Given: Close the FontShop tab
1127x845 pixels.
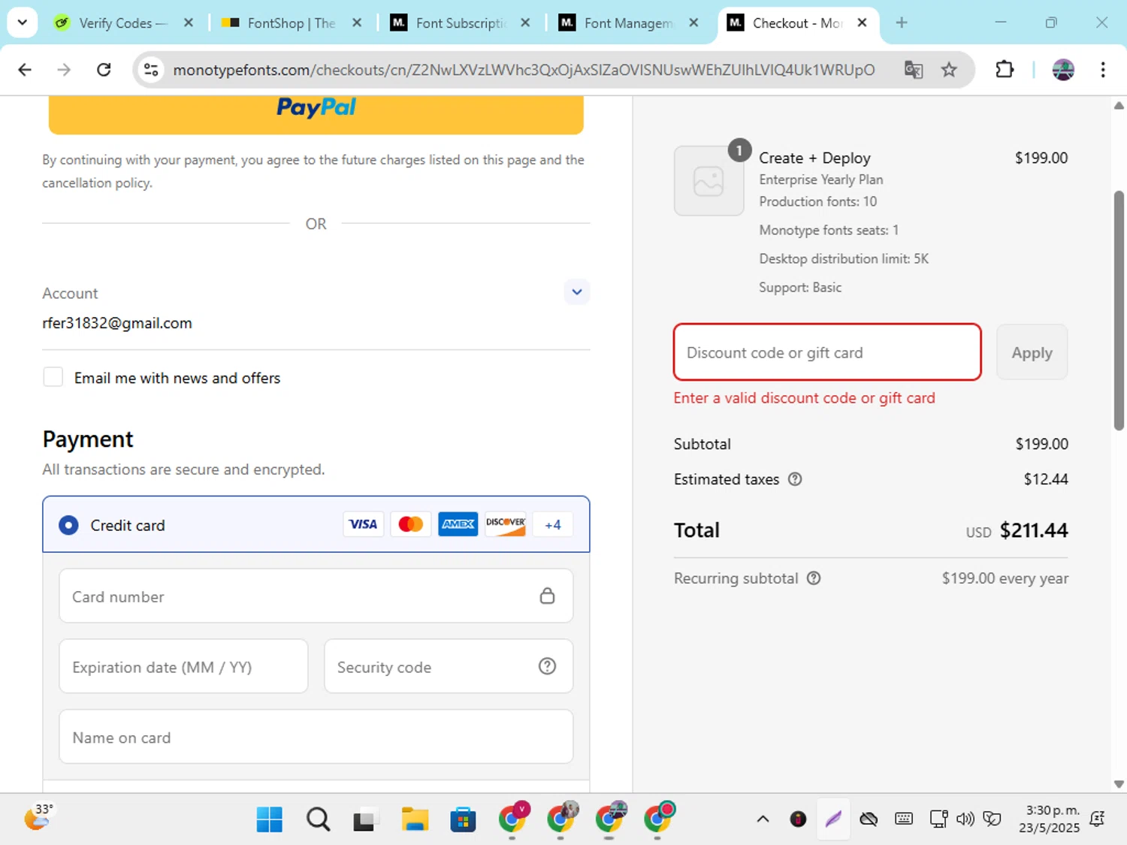Looking at the screenshot, I should tap(357, 23).
